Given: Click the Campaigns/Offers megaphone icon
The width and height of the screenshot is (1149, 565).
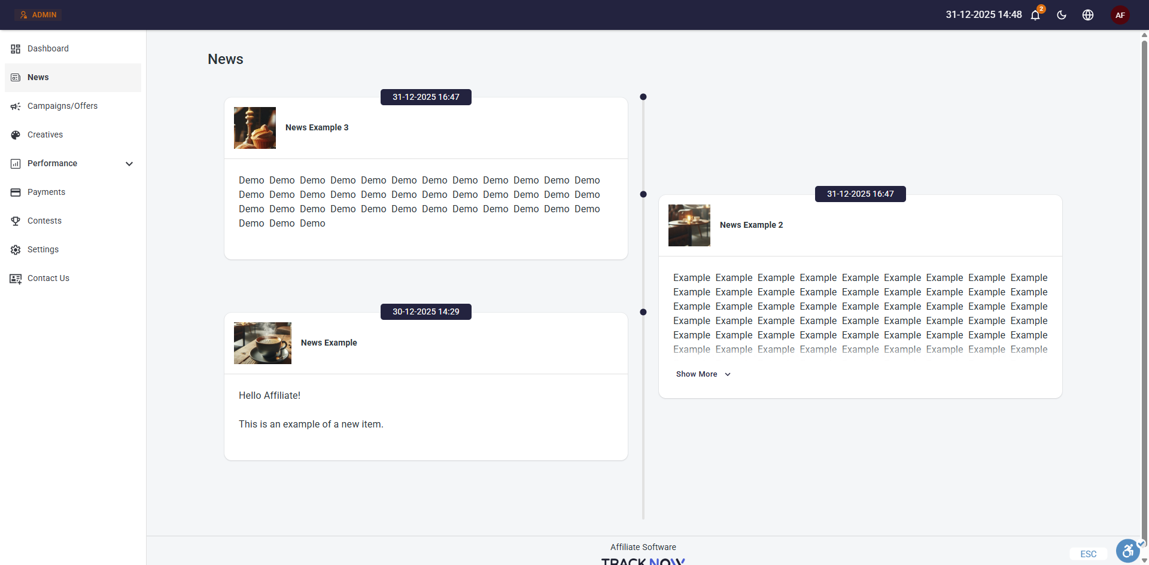Looking at the screenshot, I should click(x=16, y=106).
